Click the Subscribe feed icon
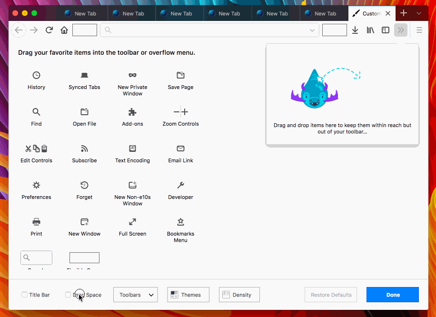The height and width of the screenshot is (317, 436). click(x=85, y=149)
